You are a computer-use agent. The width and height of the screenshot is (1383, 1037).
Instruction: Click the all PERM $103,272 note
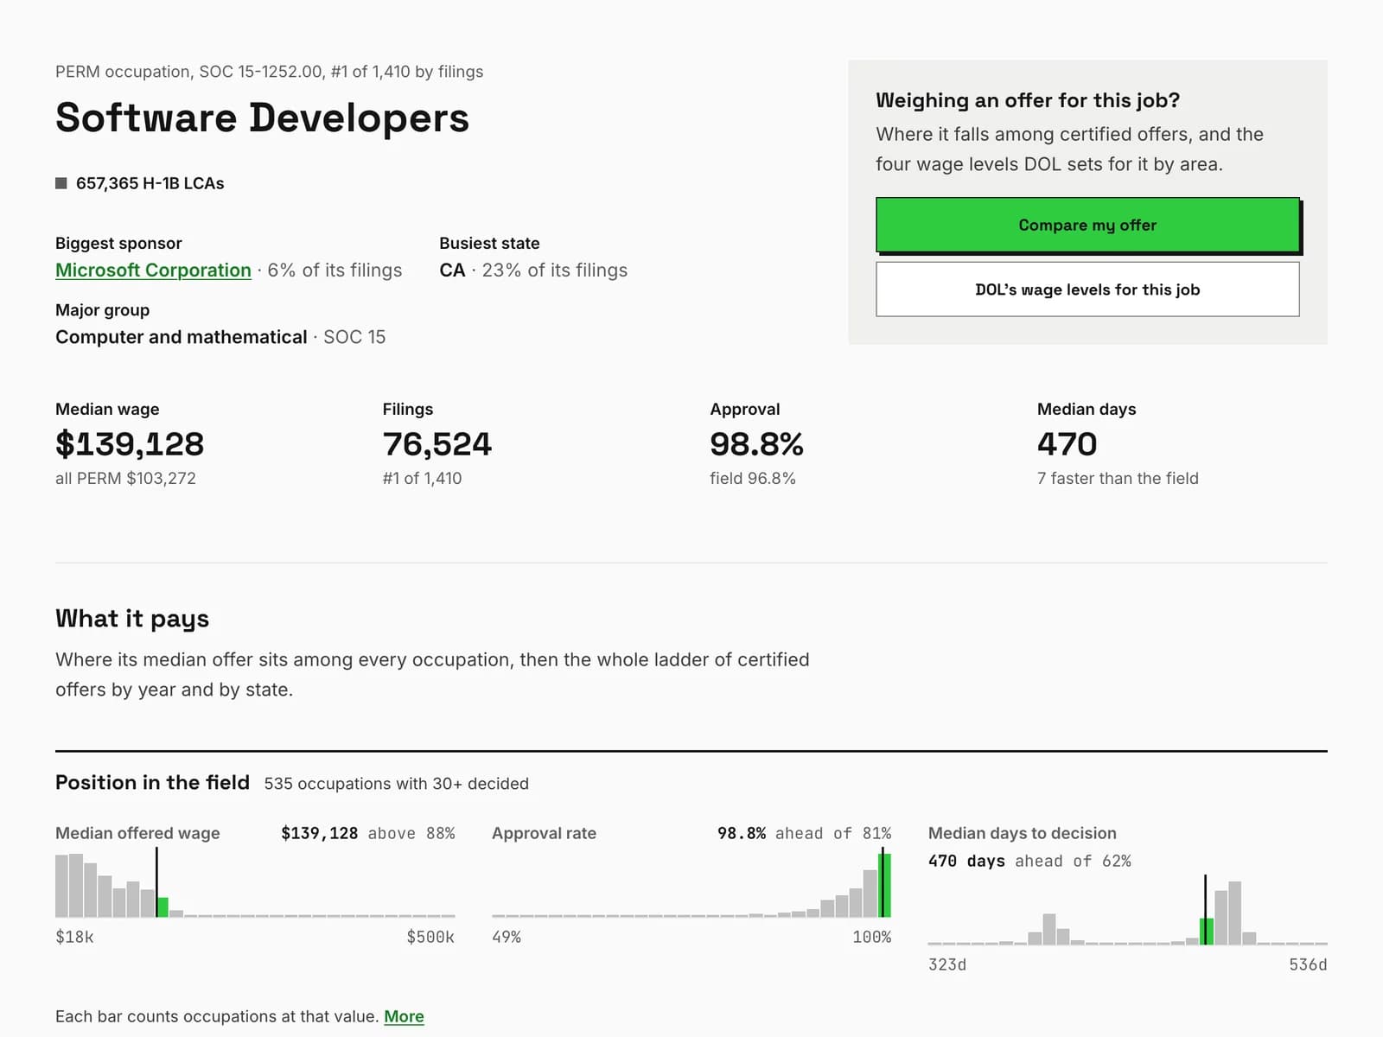click(x=125, y=478)
